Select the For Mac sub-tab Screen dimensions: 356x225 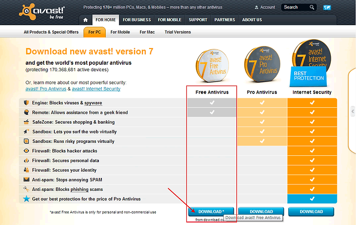147,32
